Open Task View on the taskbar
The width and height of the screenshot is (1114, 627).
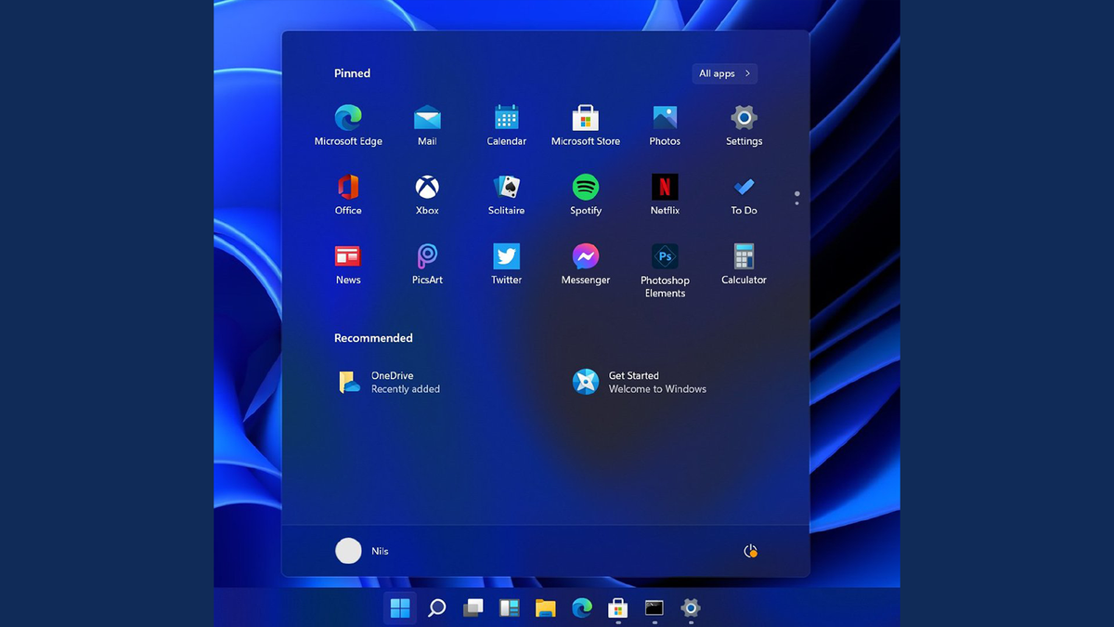pos(473,608)
